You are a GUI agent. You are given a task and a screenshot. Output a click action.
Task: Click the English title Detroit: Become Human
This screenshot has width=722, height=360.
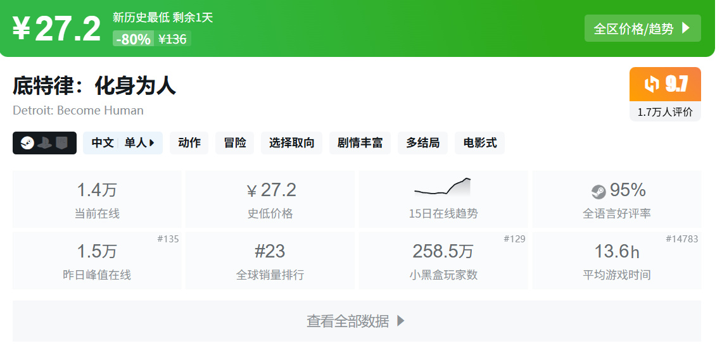[x=78, y=111]
